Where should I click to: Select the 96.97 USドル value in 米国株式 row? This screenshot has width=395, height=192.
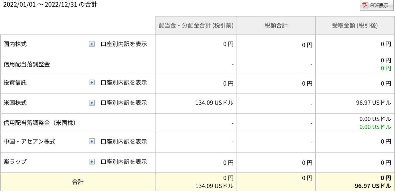(374, 102)
